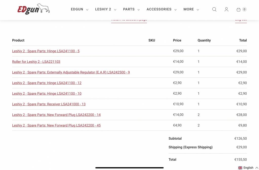Click Shipping (Express Shipping) label
Screen dimensions: 259x170
(190, 147)
